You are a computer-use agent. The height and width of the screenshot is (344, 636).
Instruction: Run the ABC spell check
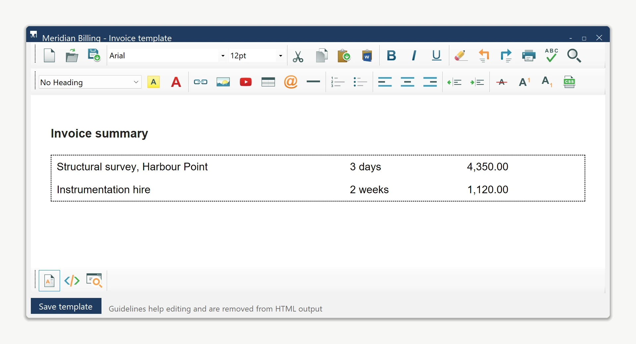coord(551,55)
